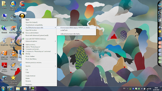Click Photoshop icon in right dock
The width and height of the screenshot is (162, 91).
(x=160, y=39)
